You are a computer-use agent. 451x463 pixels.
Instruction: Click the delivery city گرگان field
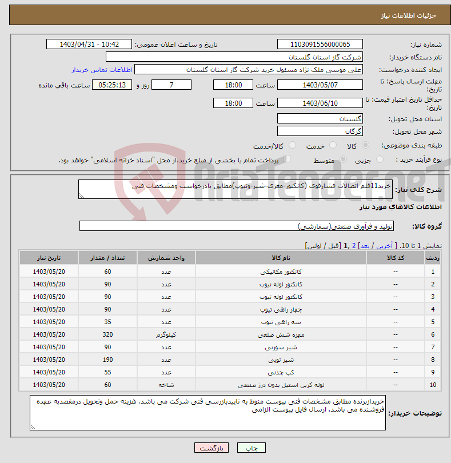click(320, 131)
